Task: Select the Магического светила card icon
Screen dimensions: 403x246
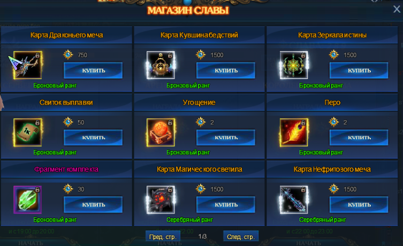Action: 161,200
